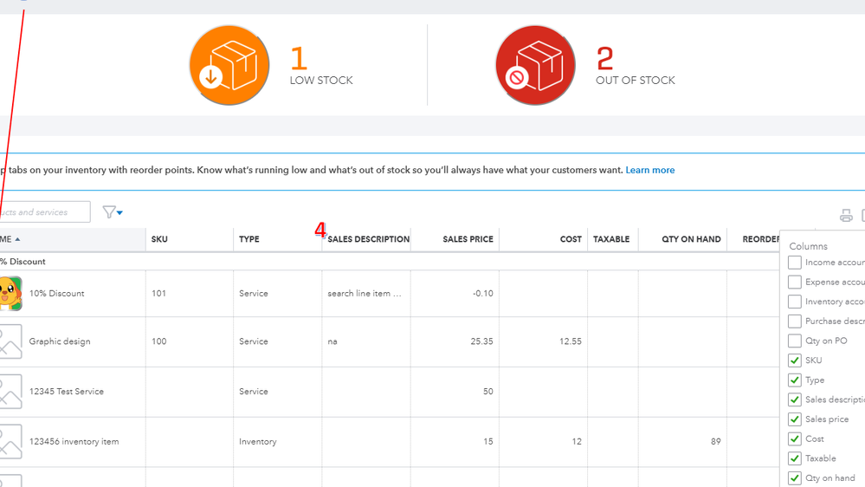This screenshot has height=487, width=865.
Task: Uncheck the SKU column checkbox
Action: click(794, 360)
